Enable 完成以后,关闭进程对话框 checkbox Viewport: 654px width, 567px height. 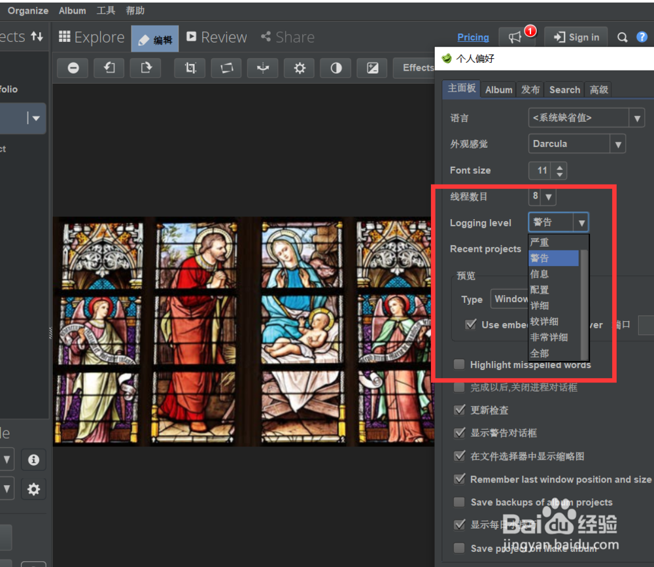click(459, 387)
